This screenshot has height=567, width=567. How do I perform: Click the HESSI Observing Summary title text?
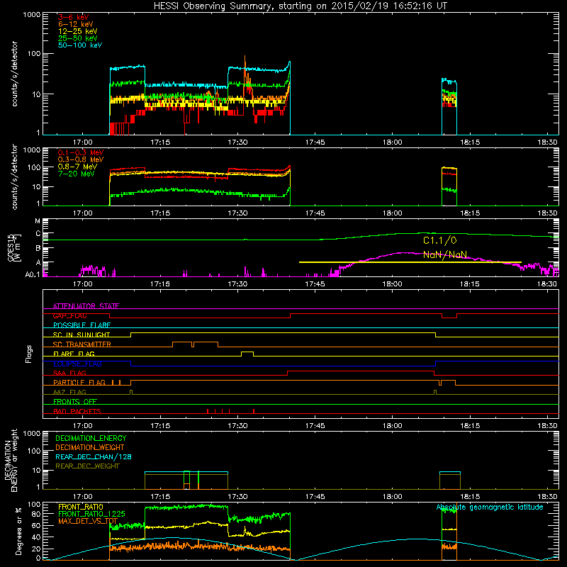301,6
